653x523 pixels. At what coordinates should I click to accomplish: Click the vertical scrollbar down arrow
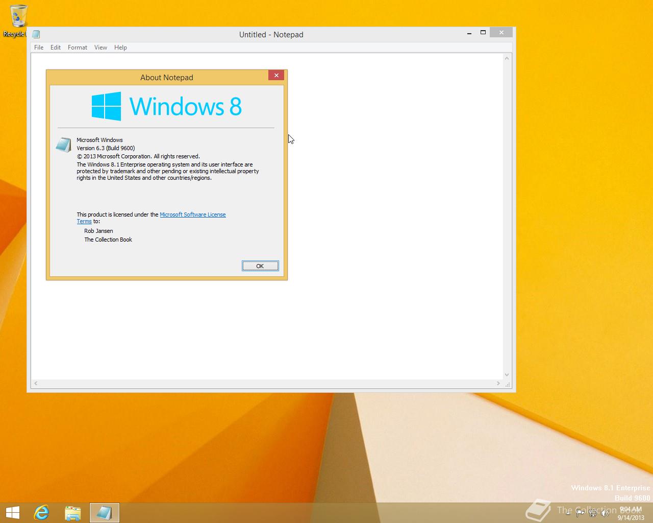pos(507,374)
